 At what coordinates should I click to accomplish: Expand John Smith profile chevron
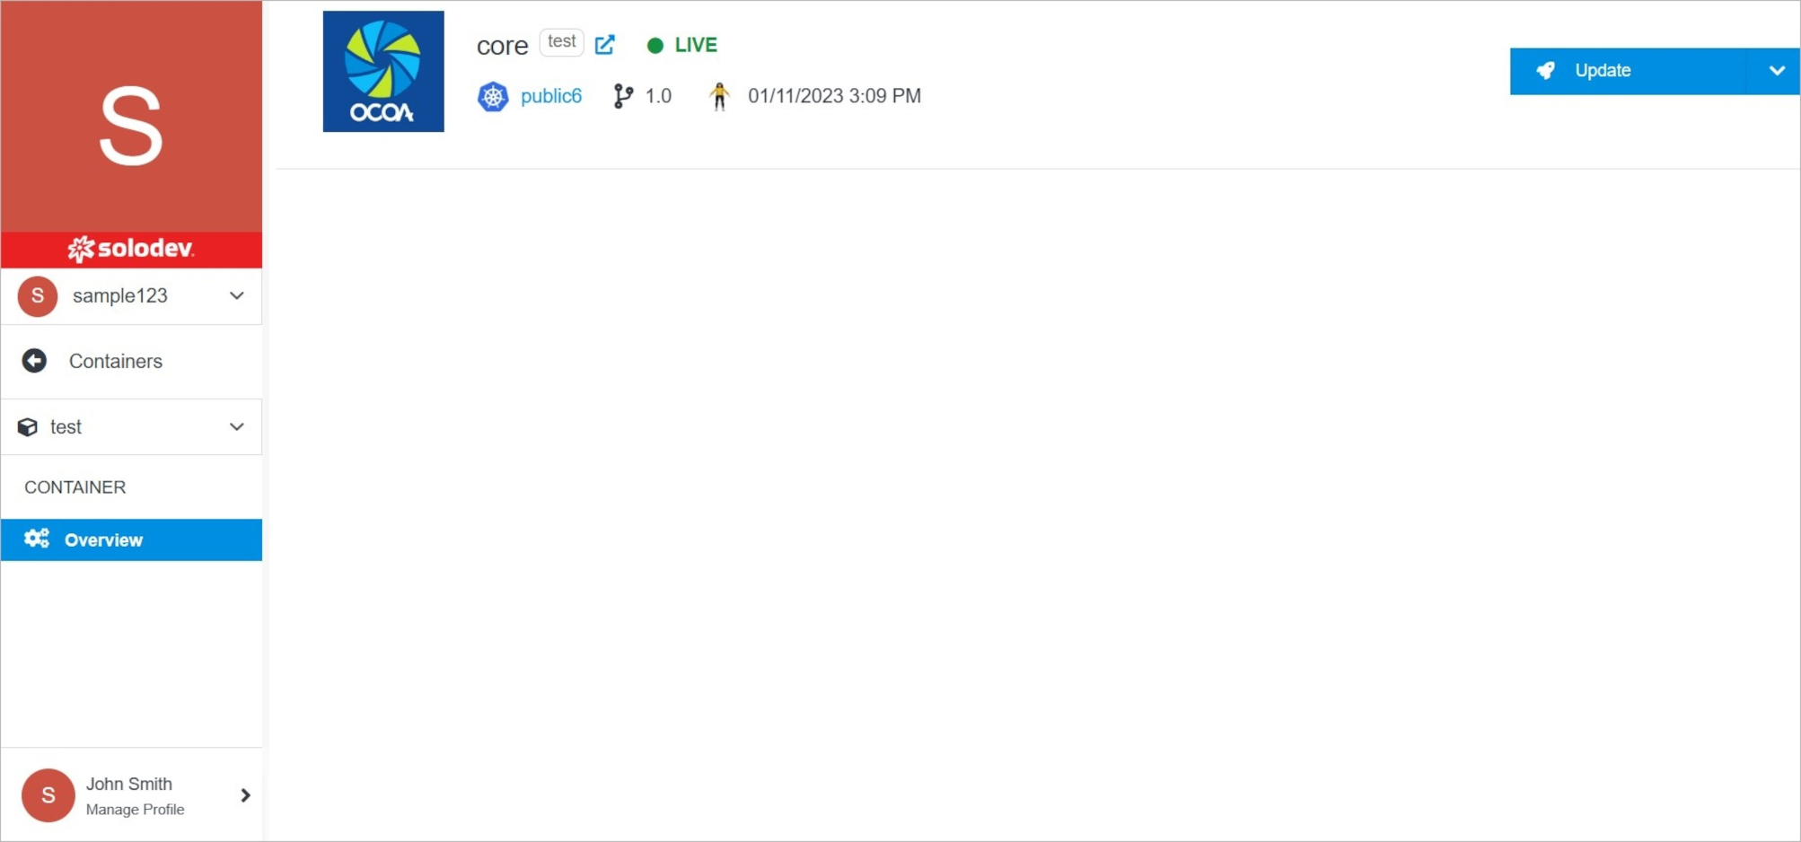[x=245, y=795]
